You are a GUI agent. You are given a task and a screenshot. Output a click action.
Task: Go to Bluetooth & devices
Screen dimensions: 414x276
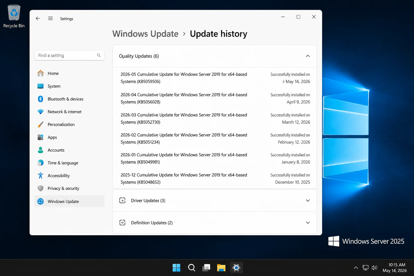70,99
